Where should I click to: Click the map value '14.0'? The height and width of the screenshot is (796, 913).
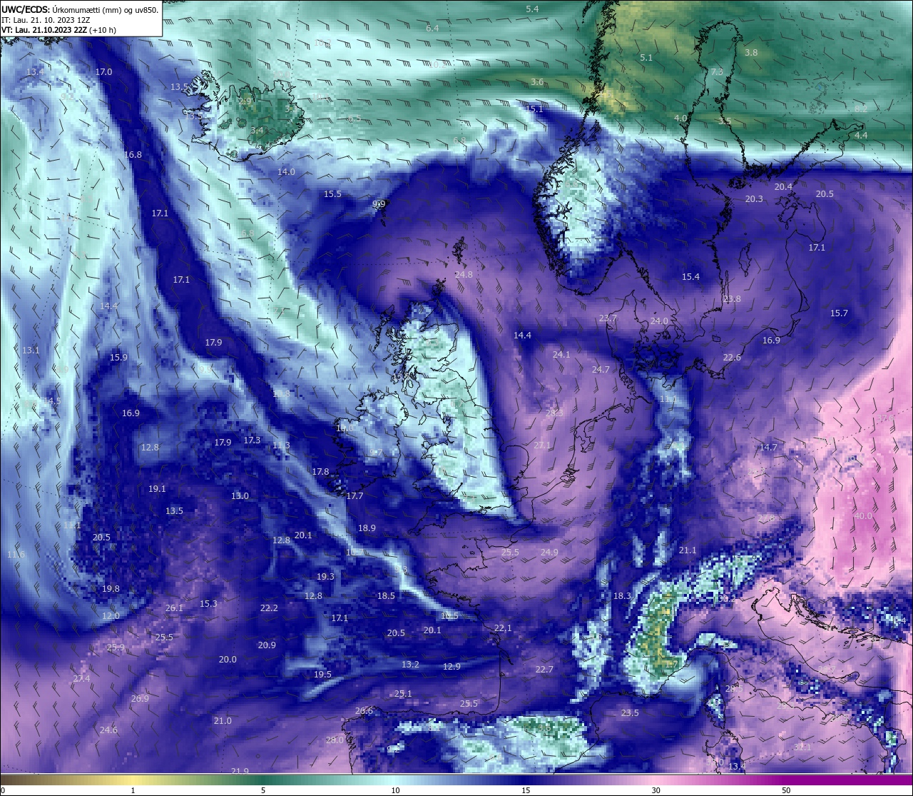coord(286,172)
